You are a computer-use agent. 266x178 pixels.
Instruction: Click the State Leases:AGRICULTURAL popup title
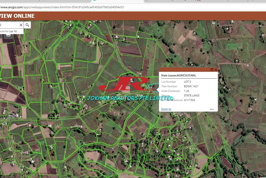[x=178, y=75]
